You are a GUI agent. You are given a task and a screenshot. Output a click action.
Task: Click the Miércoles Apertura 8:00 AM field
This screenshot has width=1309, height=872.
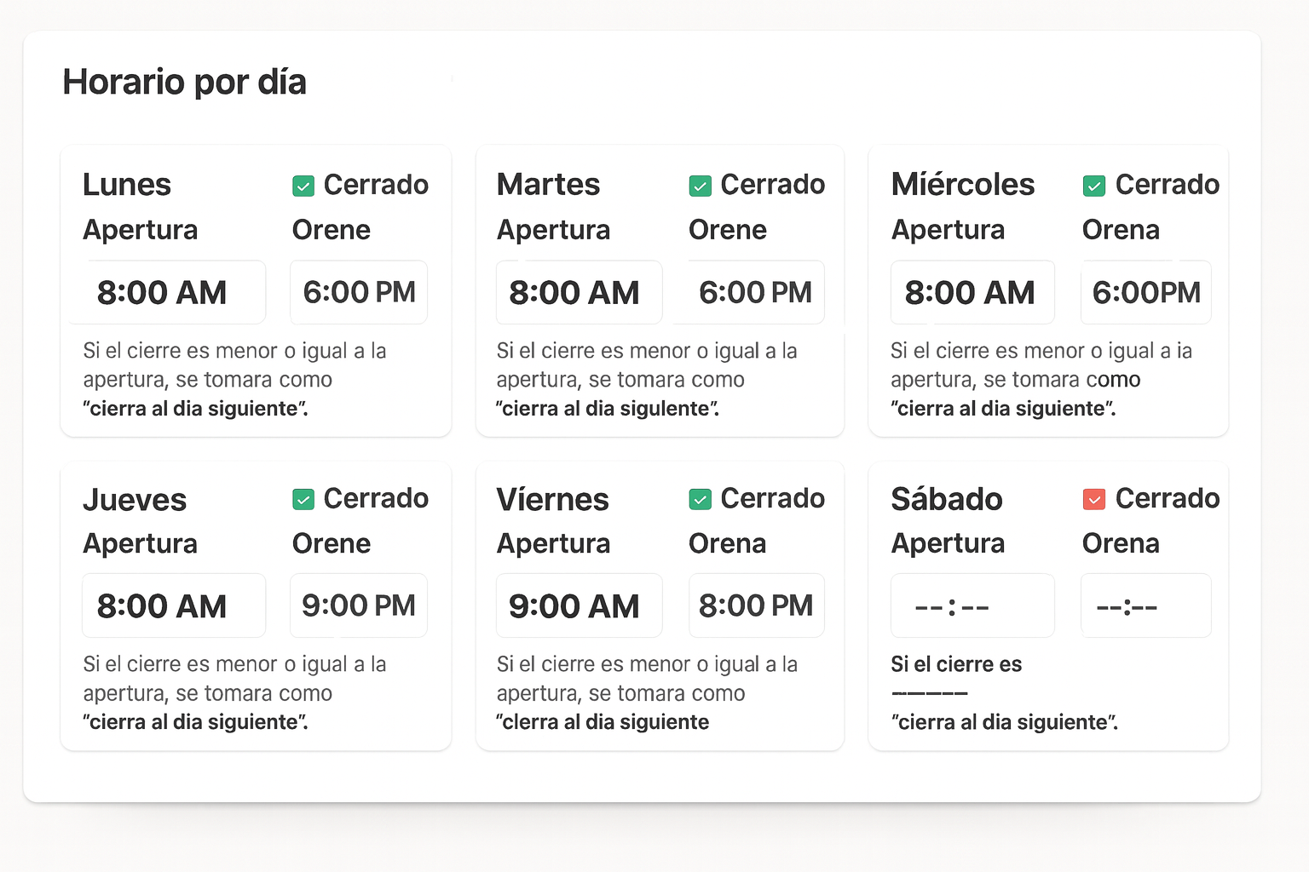972,293
